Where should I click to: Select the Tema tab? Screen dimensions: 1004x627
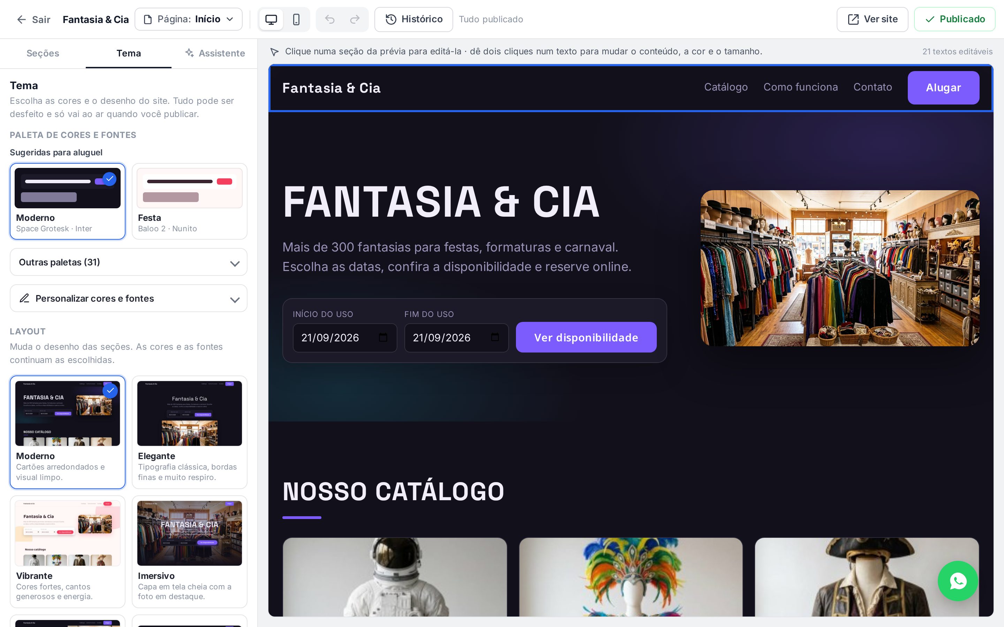click(129, 54)
